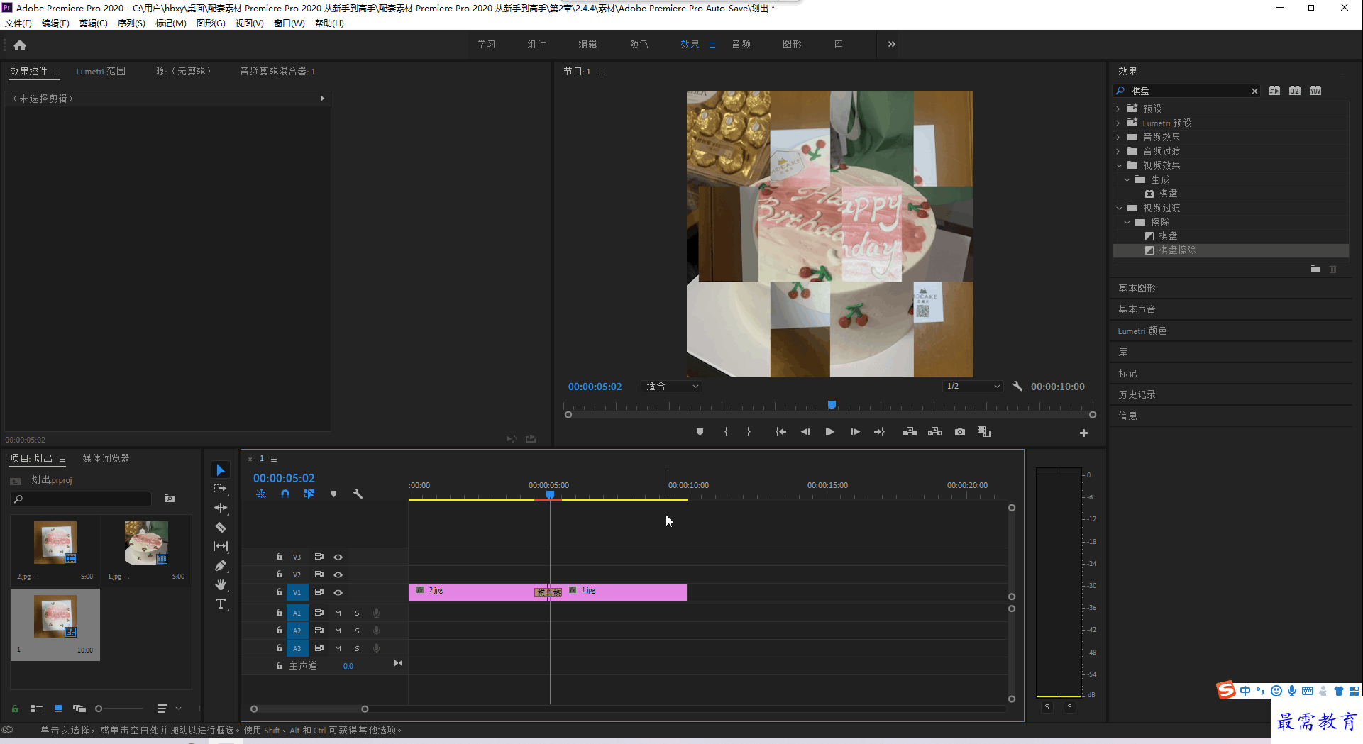Click the Extract button

coord(934,432)
